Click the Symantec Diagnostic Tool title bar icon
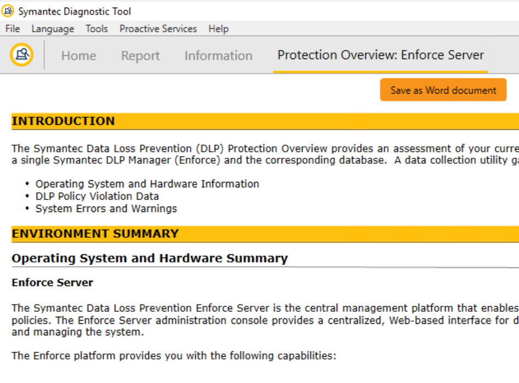Screen dimensions: 519x383 [8, 11]
